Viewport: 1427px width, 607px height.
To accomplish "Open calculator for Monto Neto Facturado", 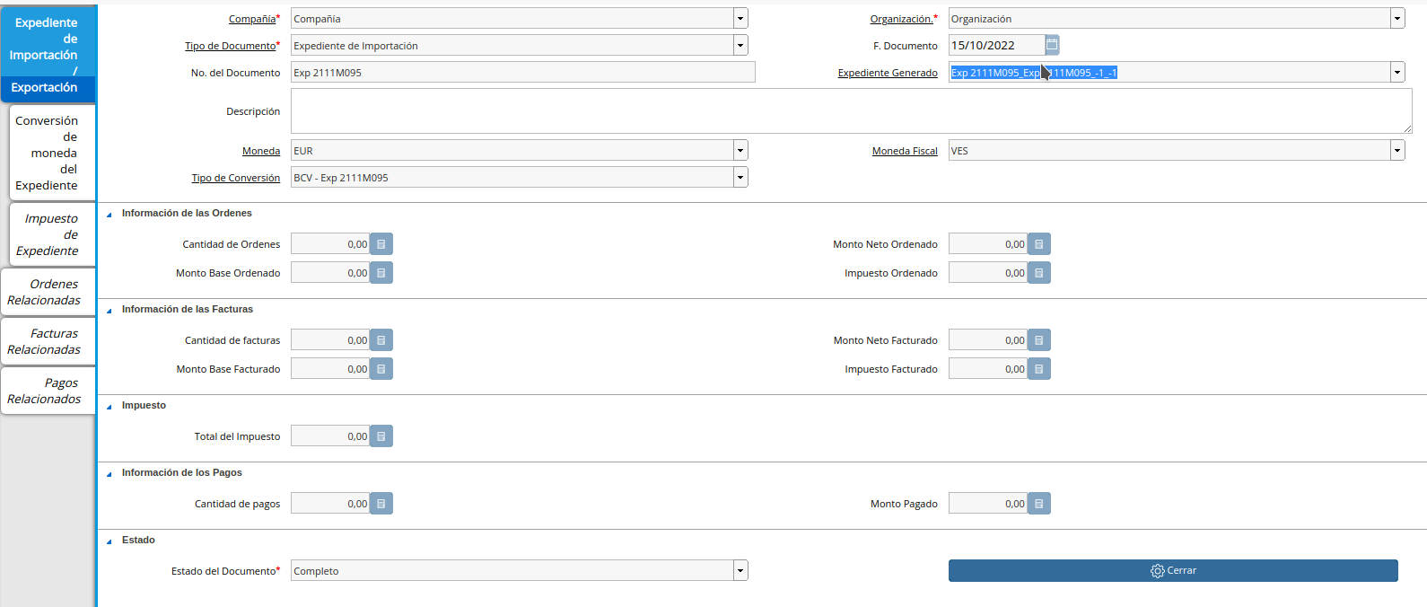I will click(1039, 340).
